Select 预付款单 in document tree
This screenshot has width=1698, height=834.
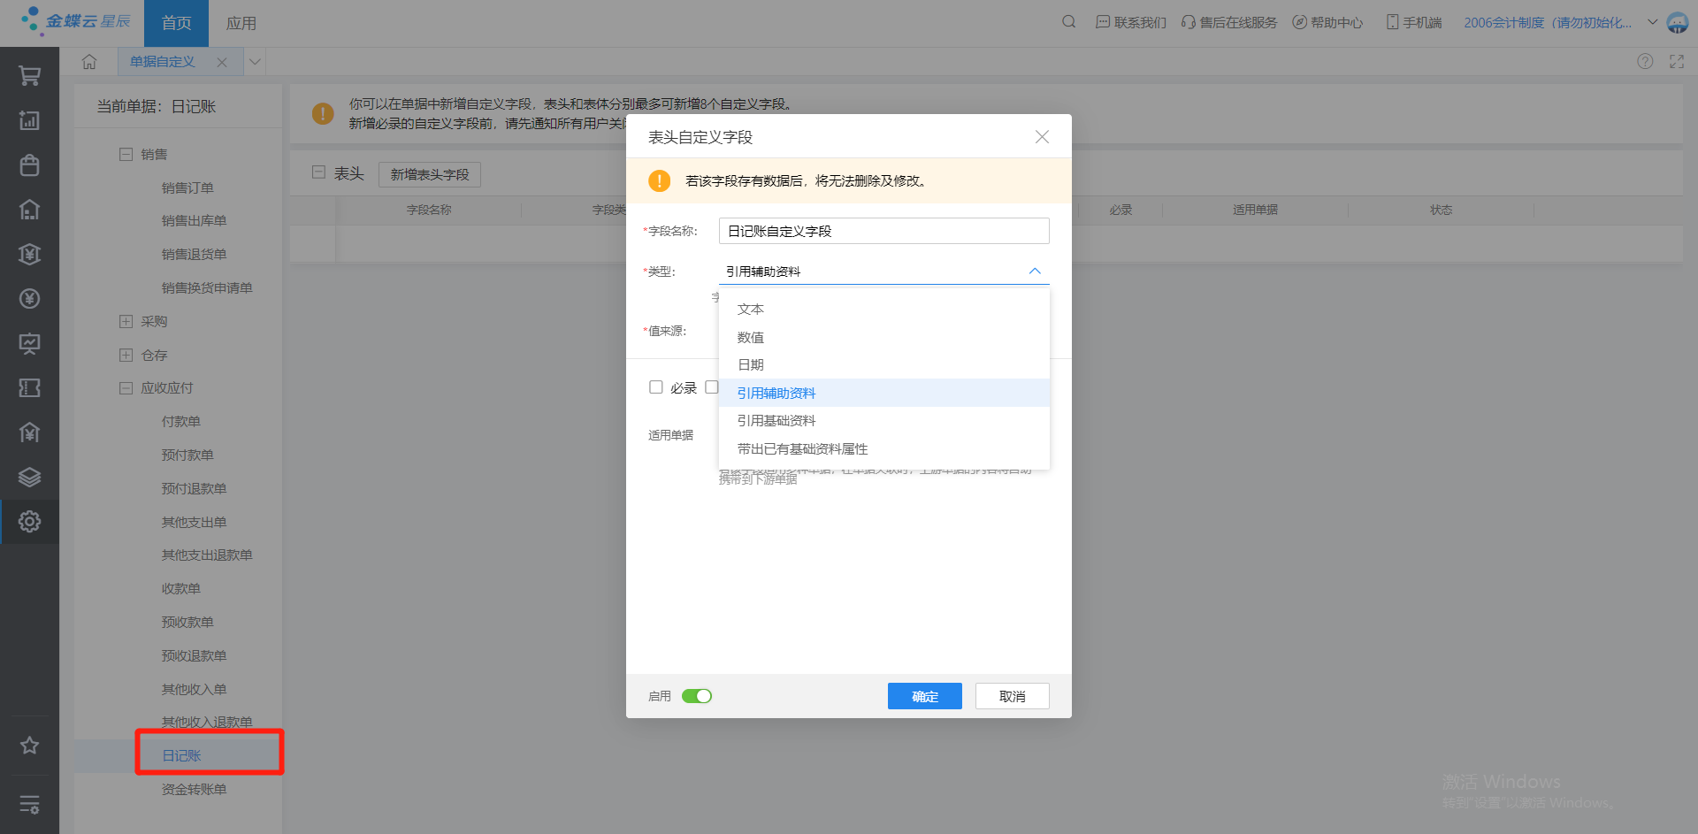[187, 455]
